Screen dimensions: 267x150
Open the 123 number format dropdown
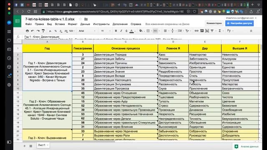[x=72, y=31]
